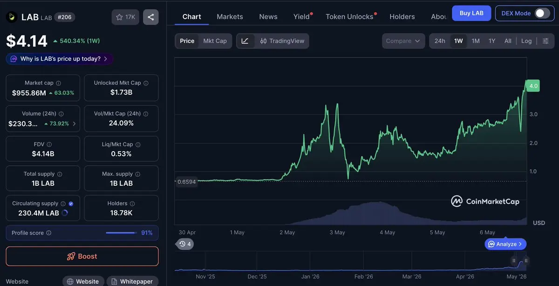559x286 pixels.
Task: Open FDV info icon
Action: pos(49,145)
